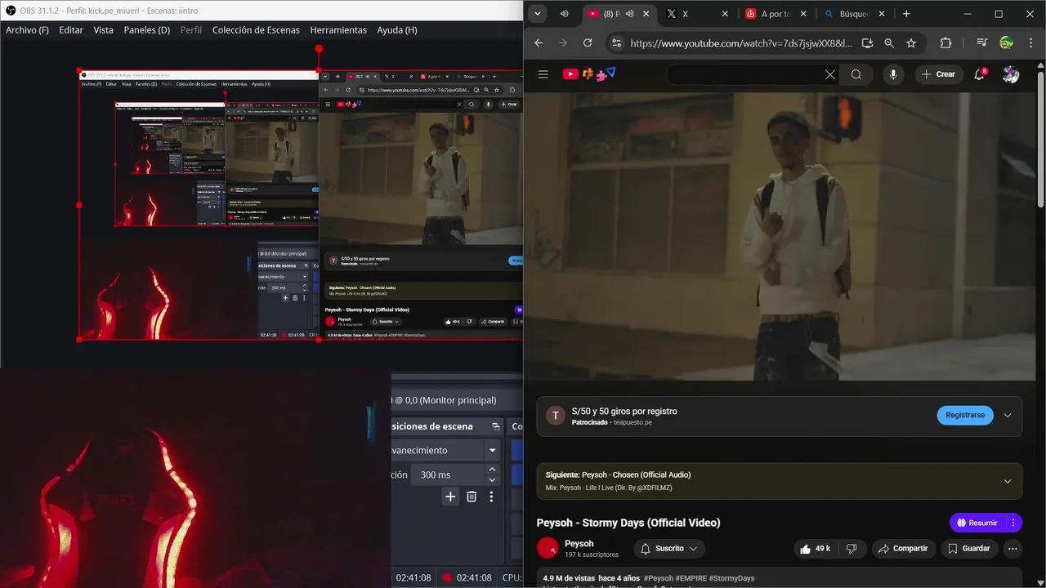Image resolution: width=1046 pixels, height=588 pixels.
Task: Close the X browser tab
Action: click(725, 14)
